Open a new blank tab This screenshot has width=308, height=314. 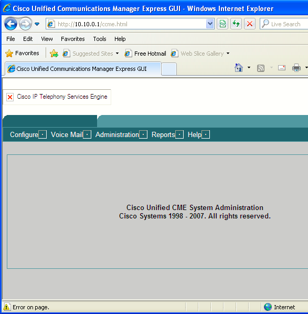[x=169, y=69]
